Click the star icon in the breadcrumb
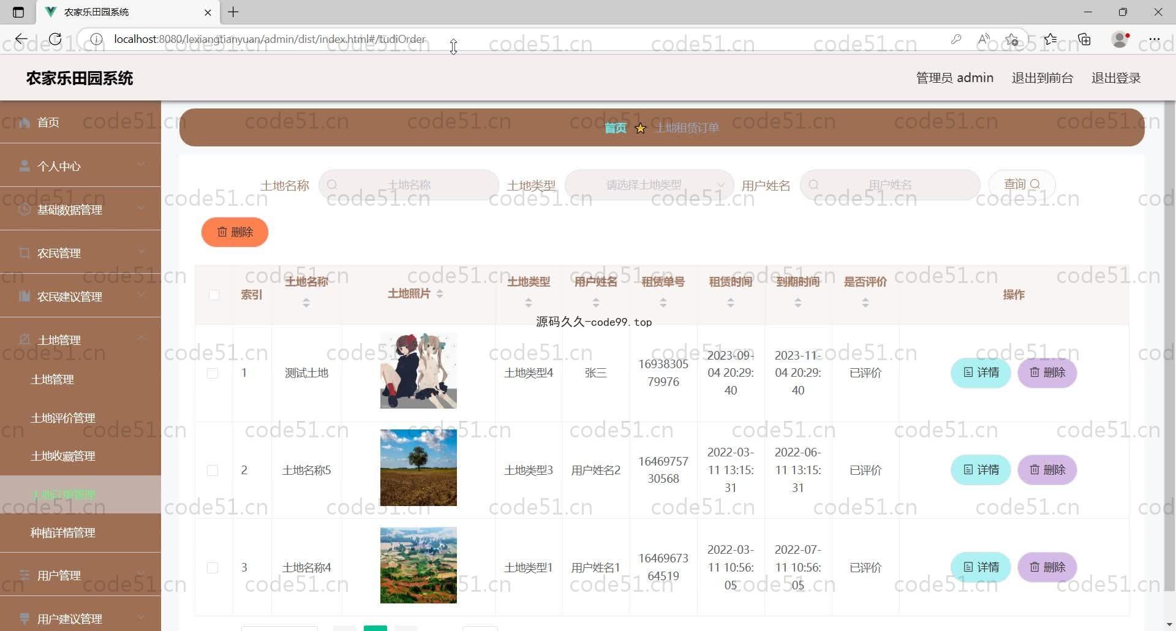 pyautogui.click(x=640, y=128)
